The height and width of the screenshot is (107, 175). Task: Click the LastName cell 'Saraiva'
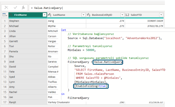tap(53, 61)
